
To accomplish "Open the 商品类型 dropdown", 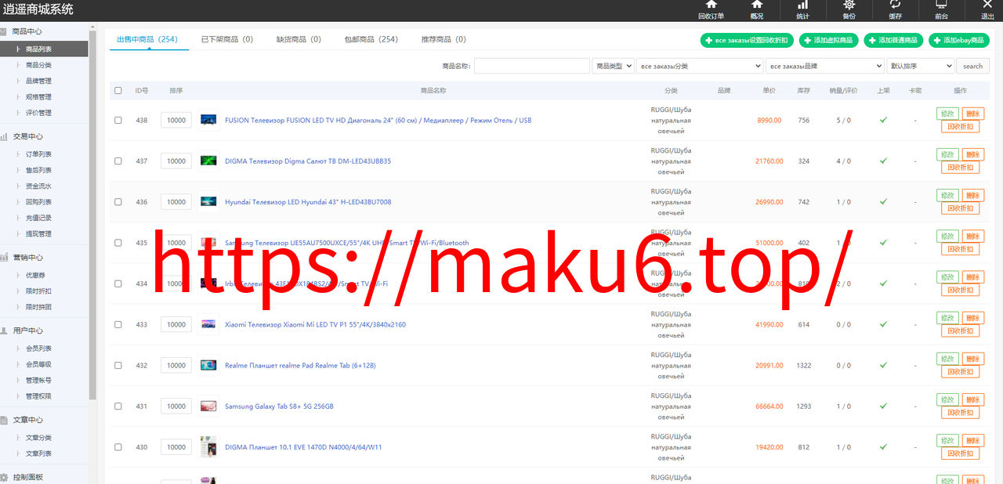I will click(613, 66).
